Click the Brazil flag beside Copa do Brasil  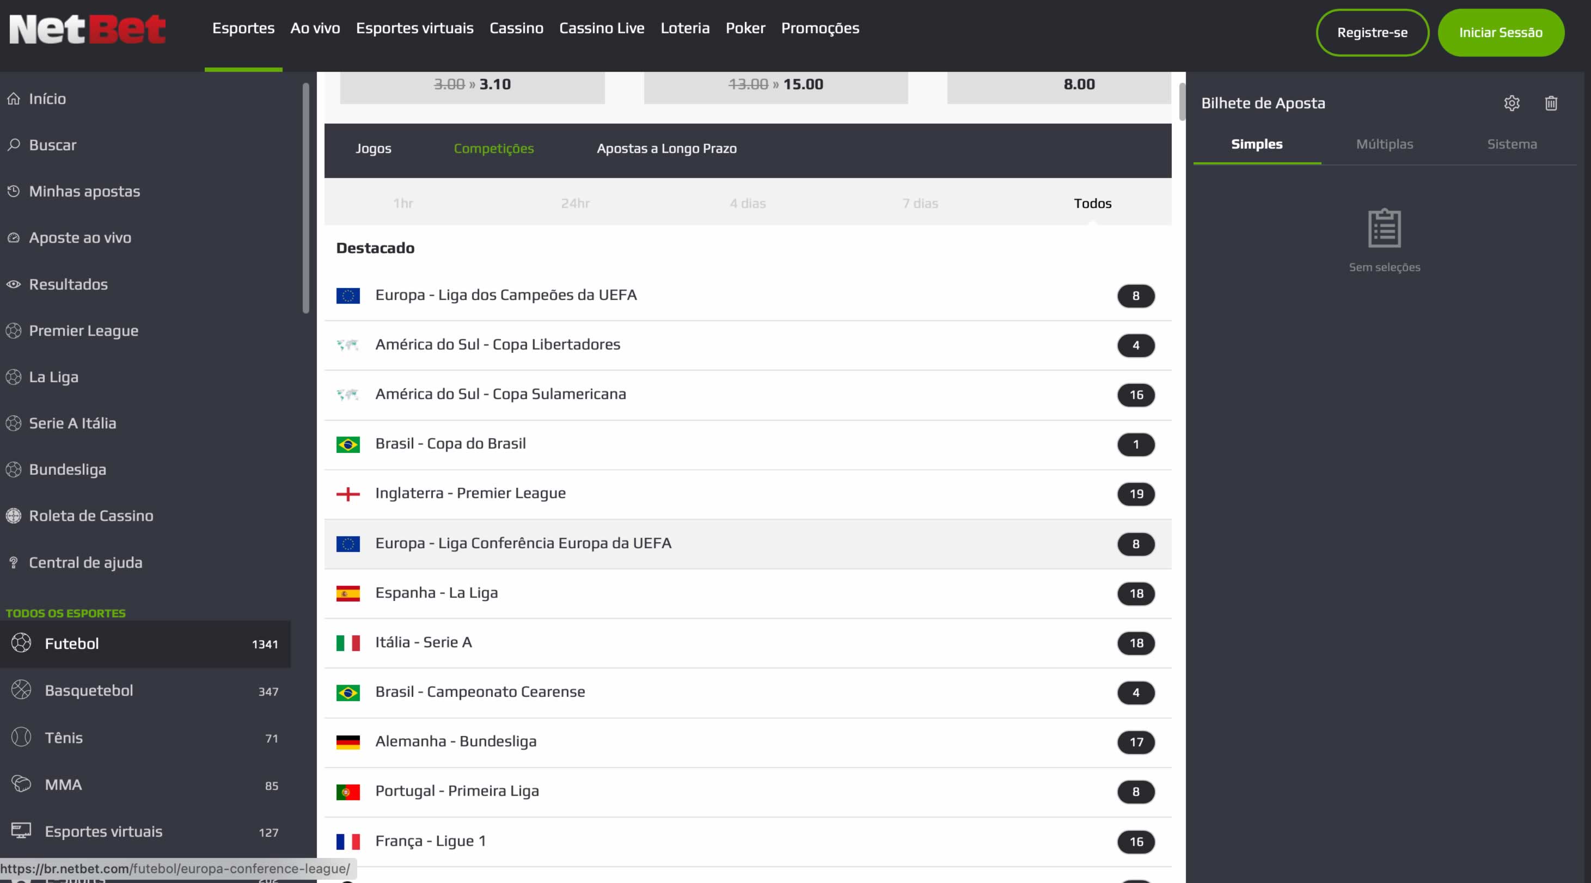348,445
